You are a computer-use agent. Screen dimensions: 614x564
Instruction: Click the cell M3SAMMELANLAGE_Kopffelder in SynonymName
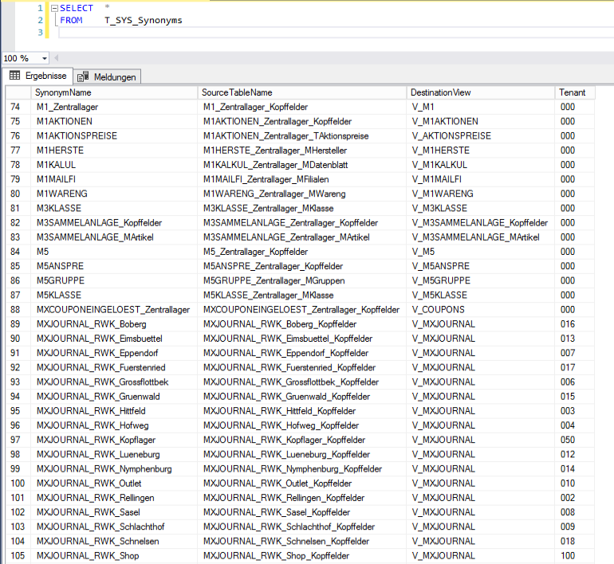tap(114, 222)
